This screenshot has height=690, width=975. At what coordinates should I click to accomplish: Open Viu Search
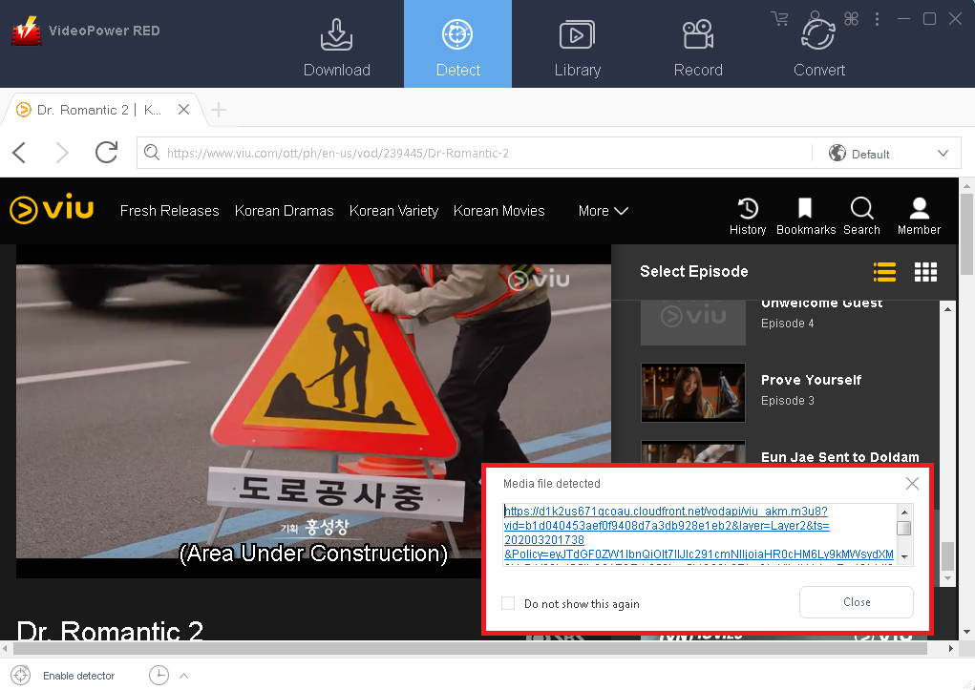click(x=861, y=217)
